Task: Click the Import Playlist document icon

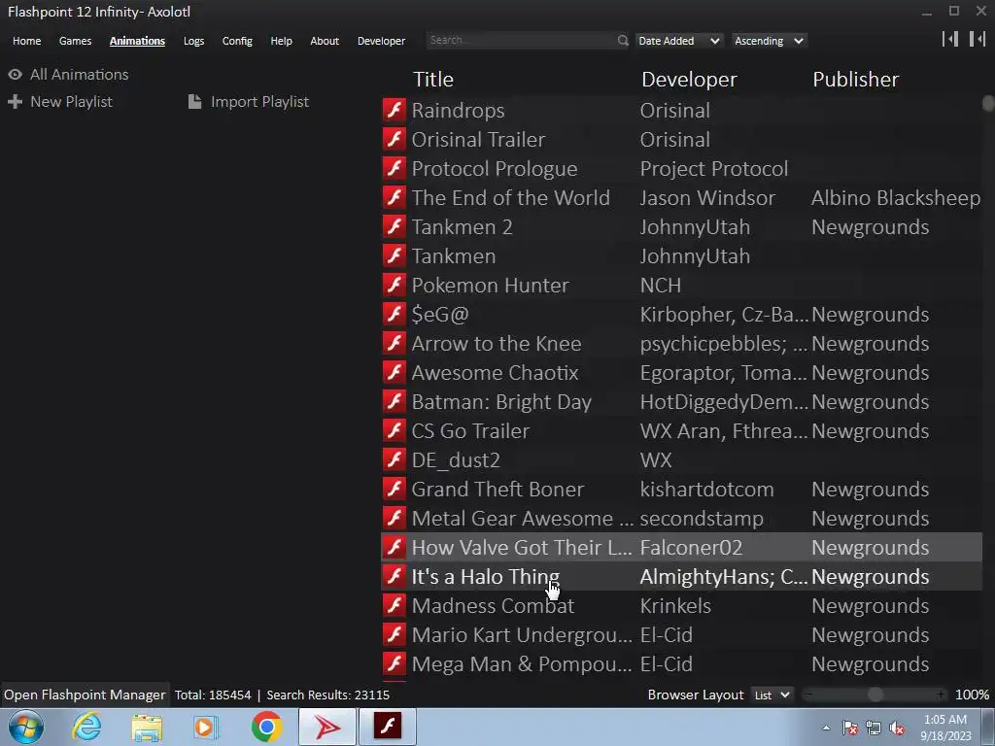Action: click(194, 101)
